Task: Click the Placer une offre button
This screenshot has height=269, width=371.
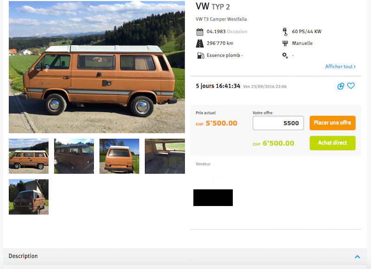Action: coord(333,123)
